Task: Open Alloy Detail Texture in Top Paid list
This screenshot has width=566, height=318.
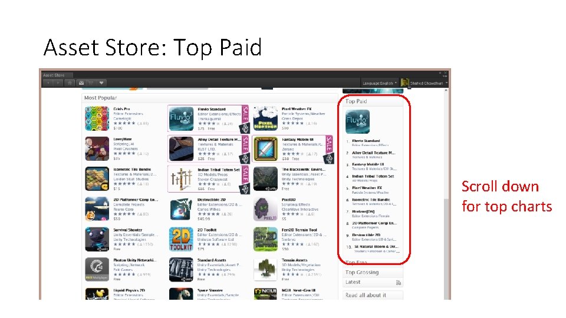Action: coord(374,153)
